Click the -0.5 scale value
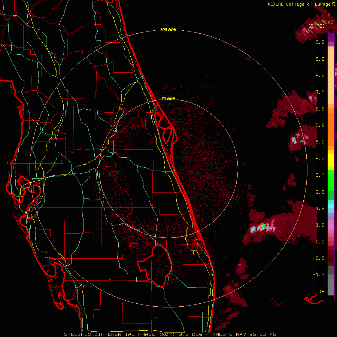 pos(319,258)
